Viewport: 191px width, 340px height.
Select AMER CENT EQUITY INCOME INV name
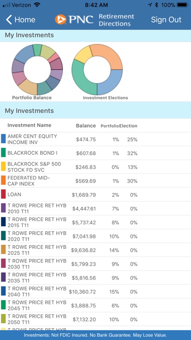pos(32,139)
